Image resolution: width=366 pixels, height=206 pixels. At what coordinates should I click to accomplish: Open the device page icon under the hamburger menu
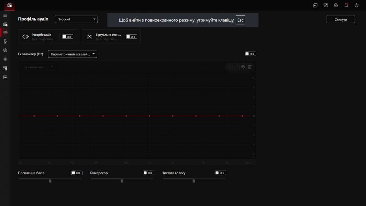5,24
